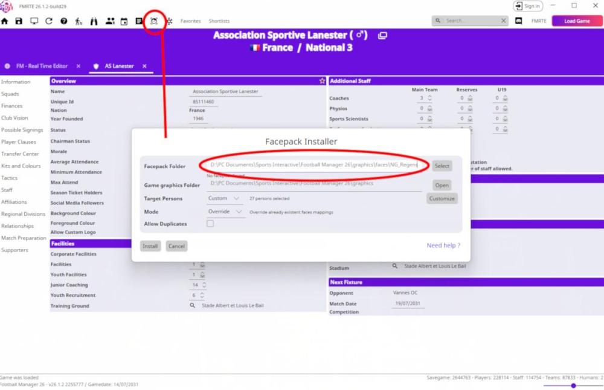Click the Facepack Folder path field

click(x=314, y=165)
